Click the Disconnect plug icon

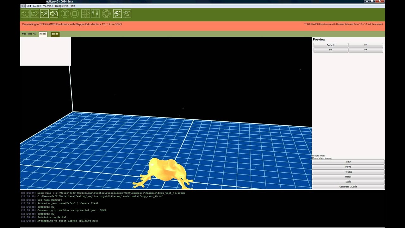tap(127, 14)
